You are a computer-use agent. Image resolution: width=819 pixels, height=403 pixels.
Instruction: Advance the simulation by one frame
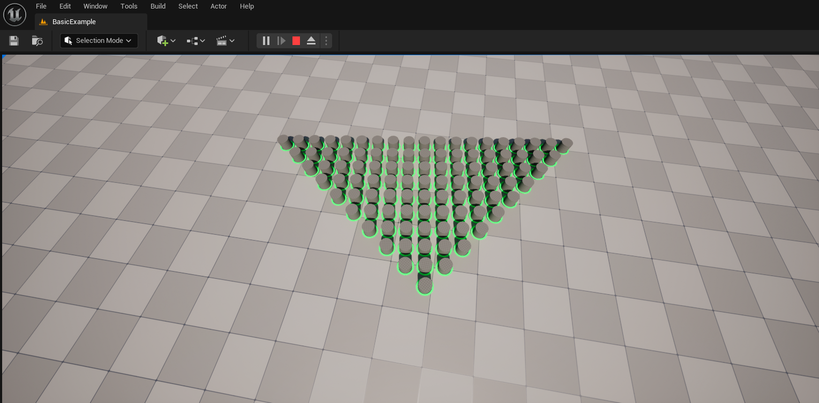[x=281, y=41]
